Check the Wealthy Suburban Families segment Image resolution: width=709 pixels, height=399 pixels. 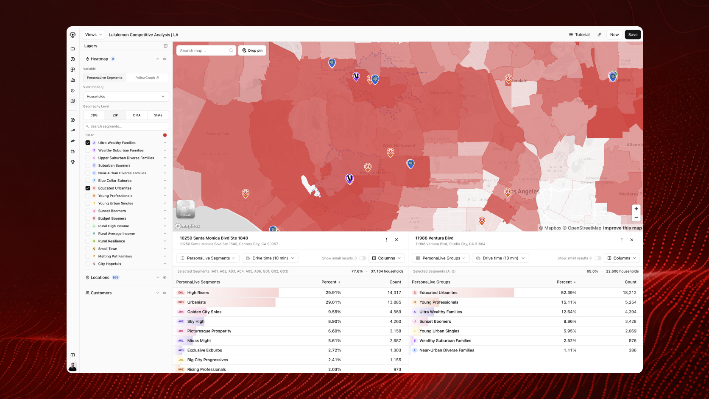point(88,151)
